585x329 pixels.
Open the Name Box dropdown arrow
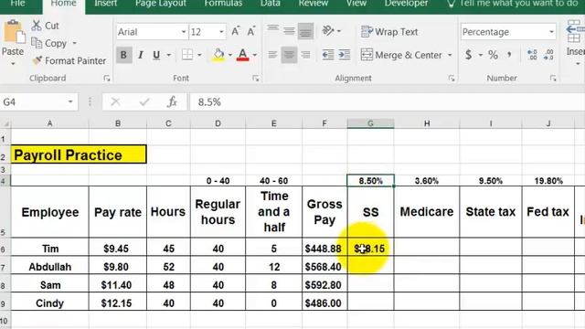pyautogui.click(x=70, y=101)
